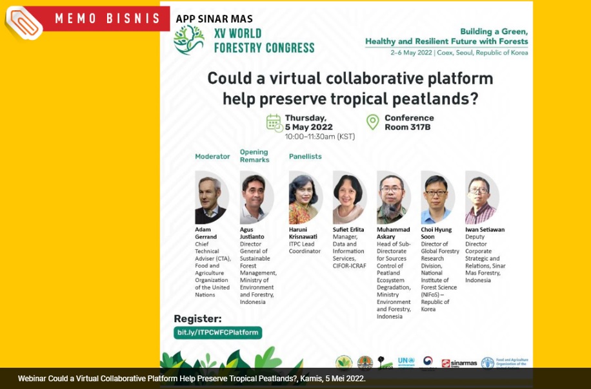Click Iwan Setiawan's panellist photo
The width and height of the screenshot is (591, 389).
481,197
